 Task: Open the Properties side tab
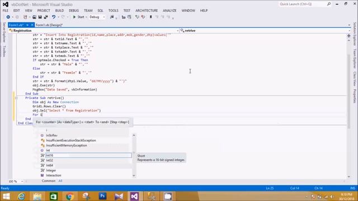(355, 96)
